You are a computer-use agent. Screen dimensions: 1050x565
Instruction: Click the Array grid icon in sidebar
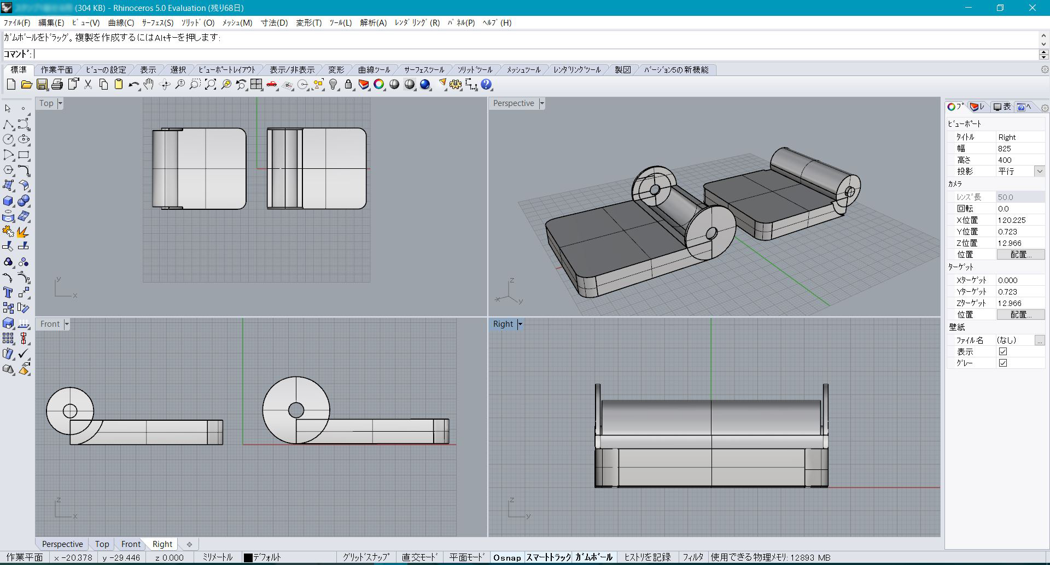8,339
